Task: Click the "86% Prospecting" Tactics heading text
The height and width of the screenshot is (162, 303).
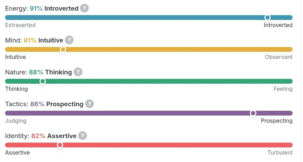Action: click(57, 104)
